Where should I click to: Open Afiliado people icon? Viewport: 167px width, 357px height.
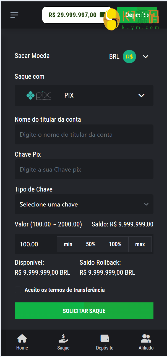pyautogui.click(x=146, y=339)
